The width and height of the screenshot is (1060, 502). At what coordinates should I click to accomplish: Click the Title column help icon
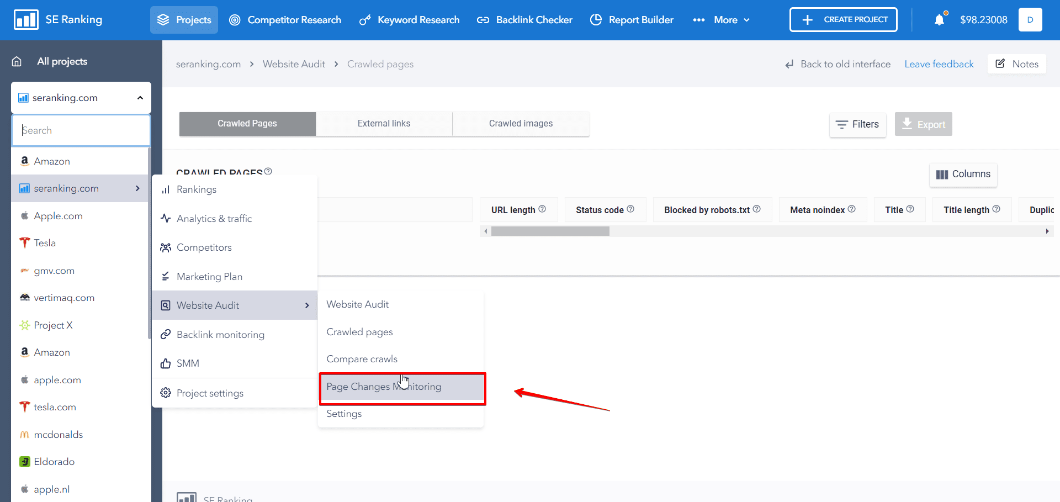tap(910, 209)
